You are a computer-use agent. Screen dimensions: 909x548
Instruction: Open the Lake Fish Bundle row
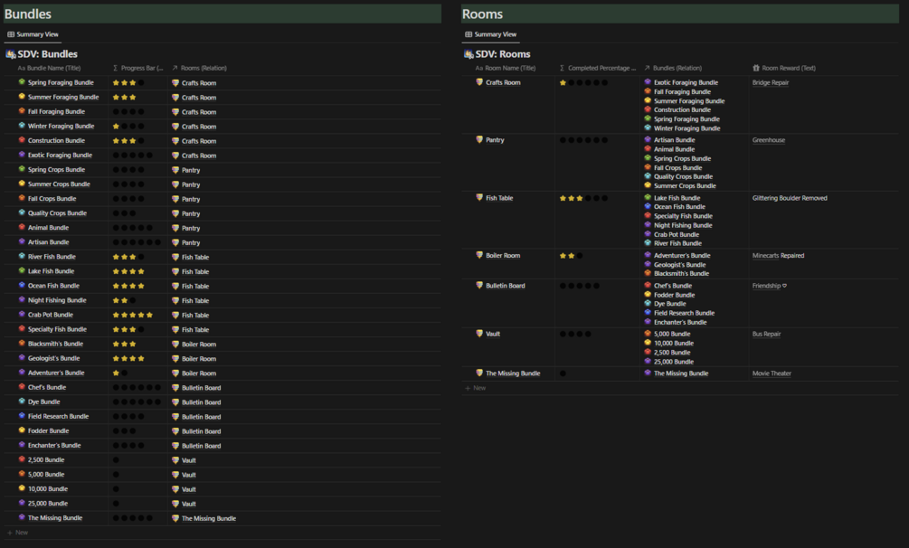pos(51,270)
